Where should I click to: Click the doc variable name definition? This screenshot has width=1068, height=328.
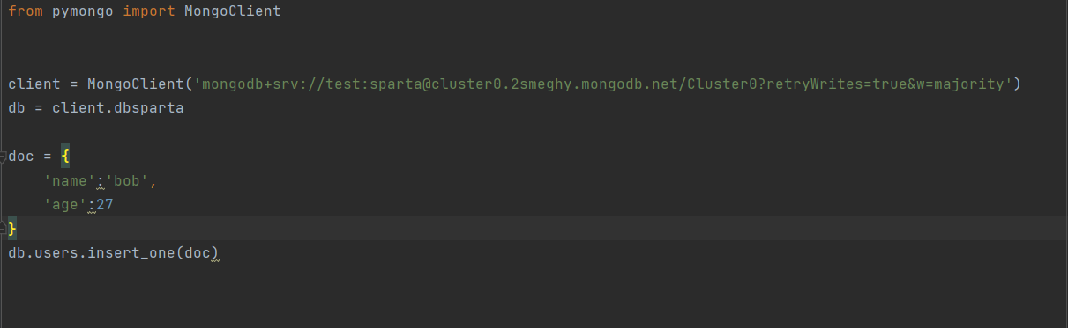pyautogui.click(x=21, y=157)
